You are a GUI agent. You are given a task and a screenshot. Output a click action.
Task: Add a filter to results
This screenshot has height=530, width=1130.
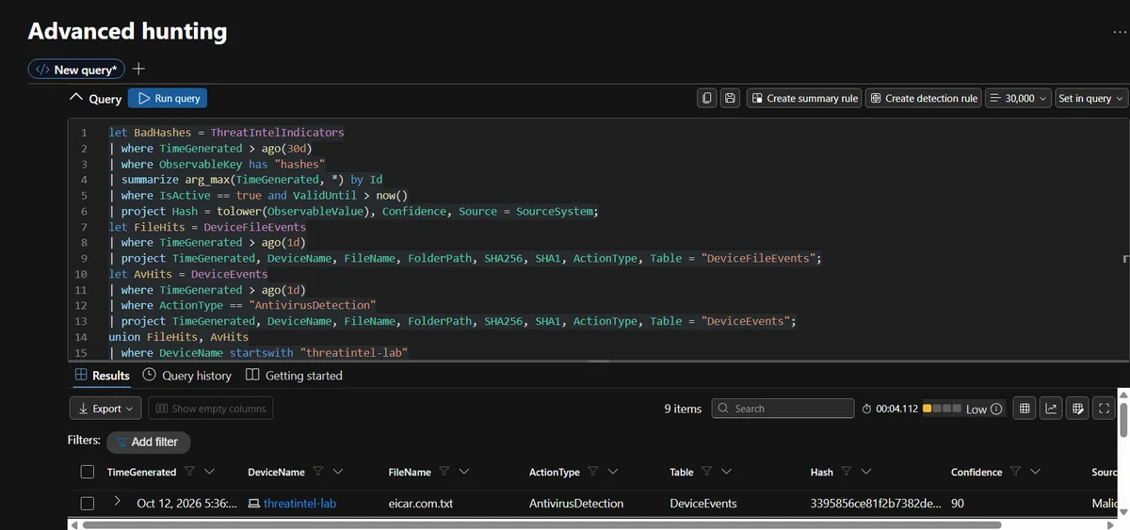click(x=148, y=442)
